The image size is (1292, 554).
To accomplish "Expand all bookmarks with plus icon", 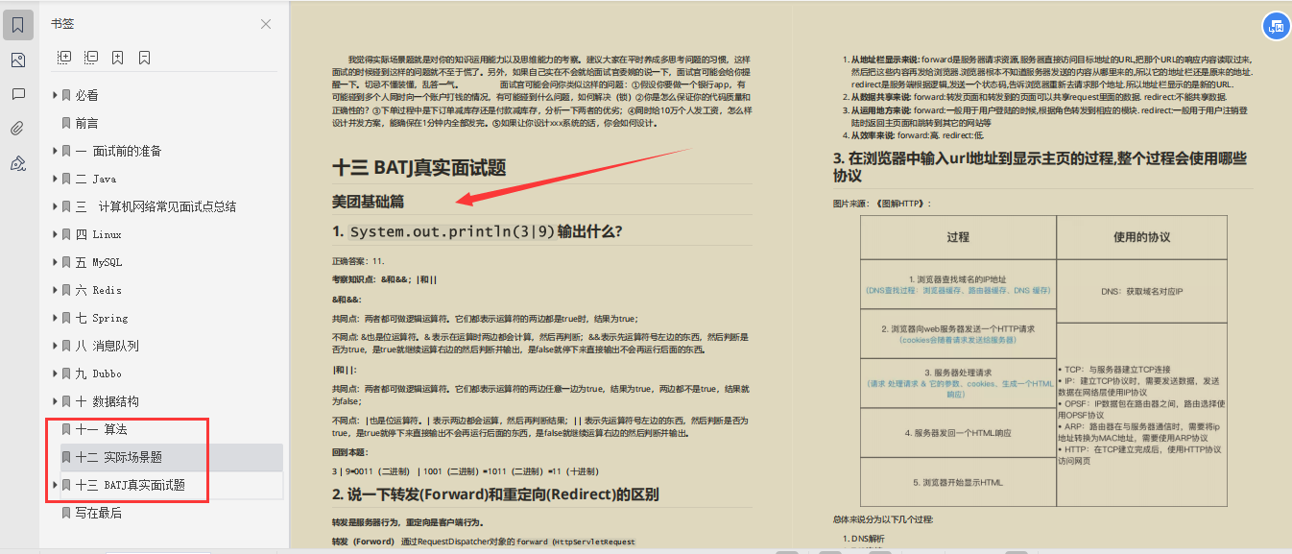I will click(x=64, y=58).
